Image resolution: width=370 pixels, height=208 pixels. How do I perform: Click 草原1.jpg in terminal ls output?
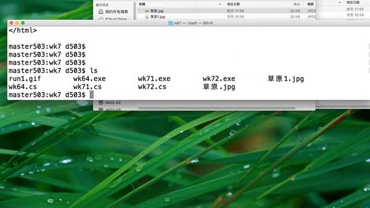286,79
